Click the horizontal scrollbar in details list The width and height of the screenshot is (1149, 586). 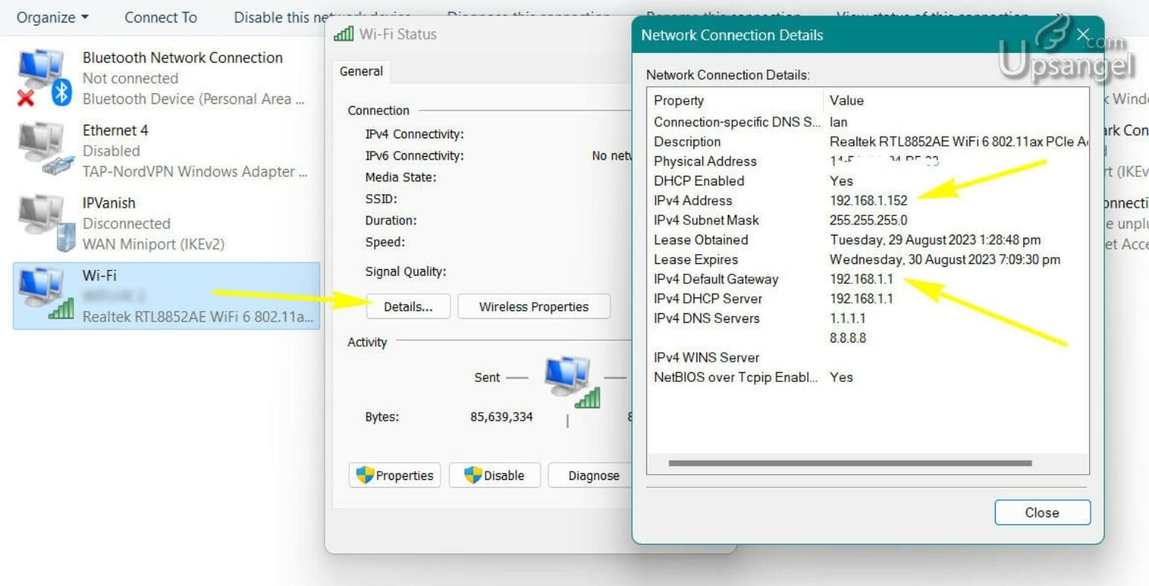pos(850,463)
